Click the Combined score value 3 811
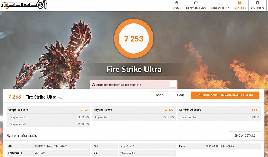 click(255, 110)
